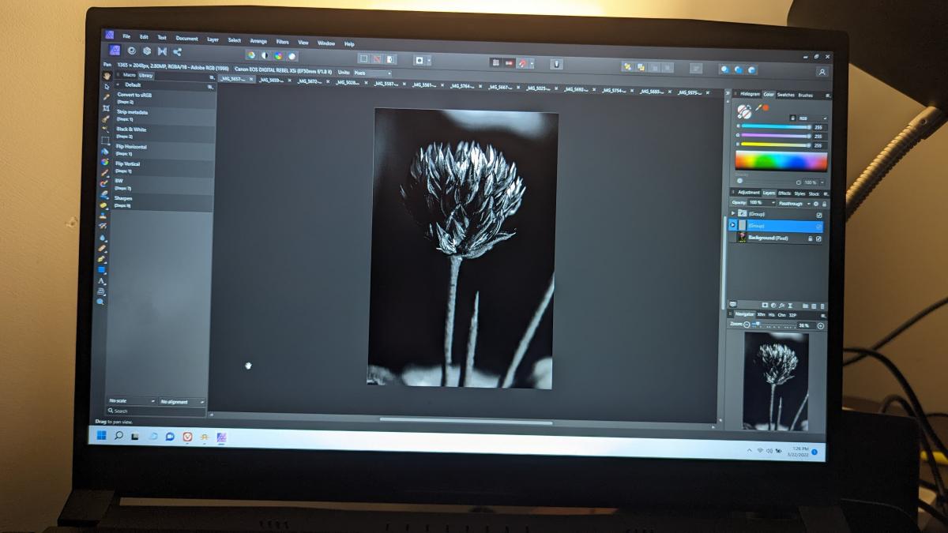The image size is (948, 533).
Task: Click the Invert Selection toolbar icon
Action: pos(391,58)
